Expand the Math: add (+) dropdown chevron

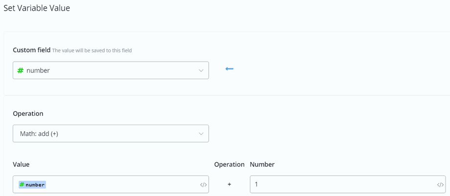click(x=201, y=134)
